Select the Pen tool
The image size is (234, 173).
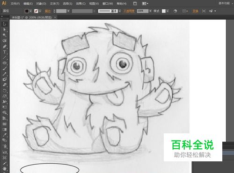pos(5,46)
